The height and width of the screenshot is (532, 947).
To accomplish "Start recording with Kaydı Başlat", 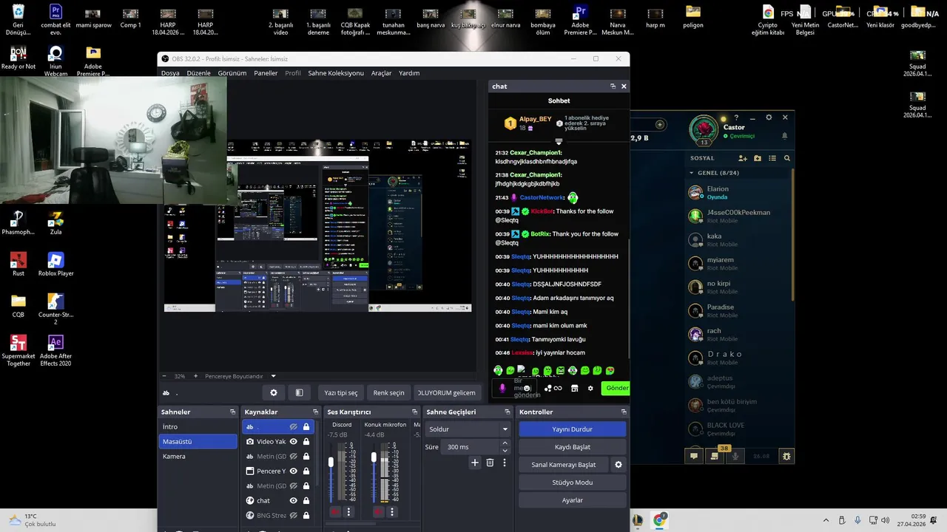I will coord(573,447).
